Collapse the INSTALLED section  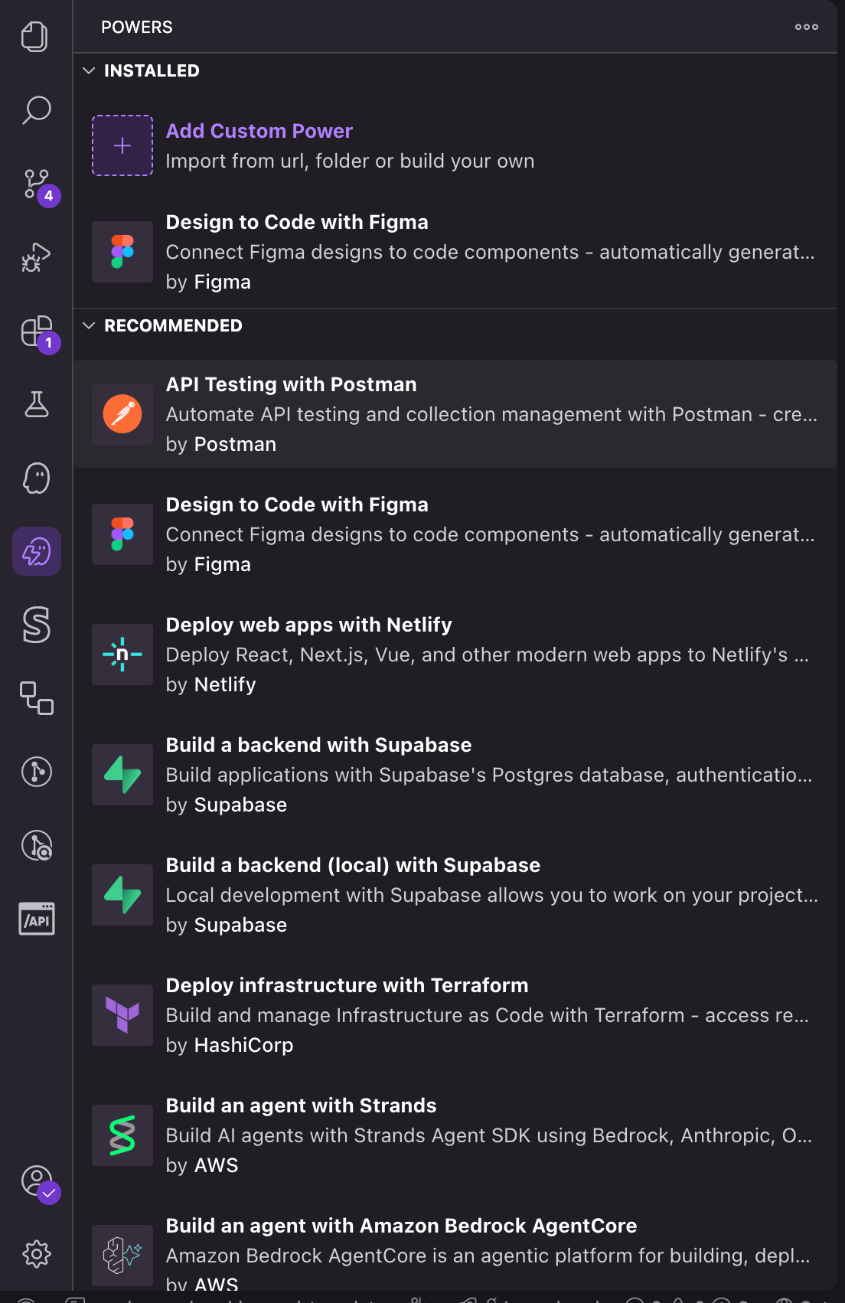[x=89, y=70]
